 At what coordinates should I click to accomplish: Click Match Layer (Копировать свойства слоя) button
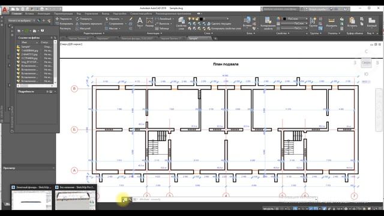point(224,28)
